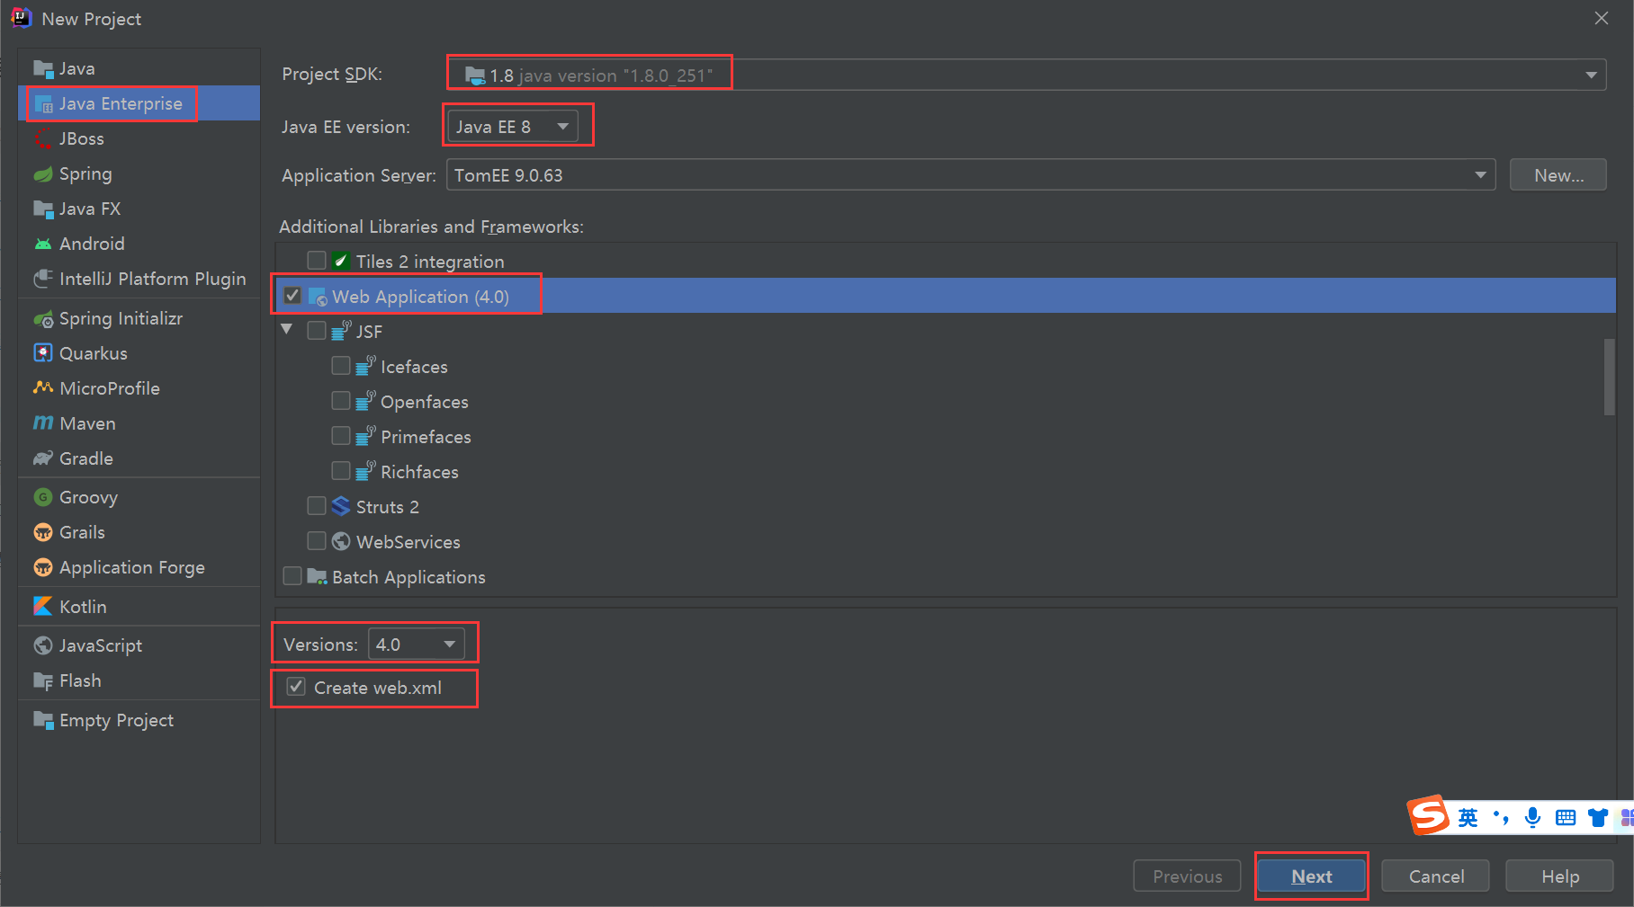Screen dimensions: 1634x907
Task: Click the Sogou English mode indicator
Action: [1468, 817]
